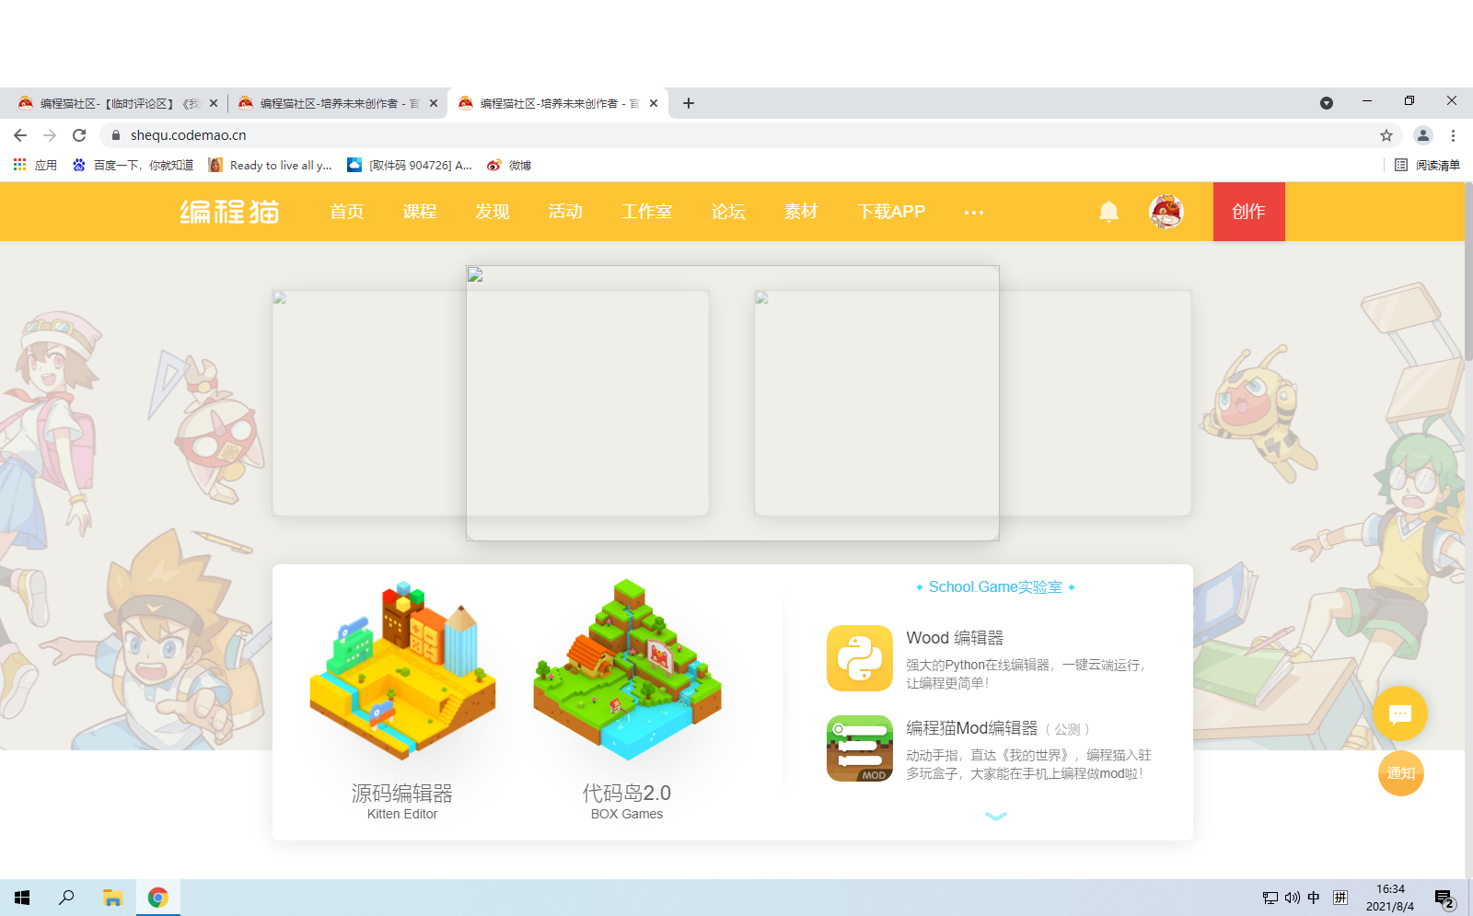Open the [取件码 904726] bookmark
The image size is (1473, 916).
pos(410,166)
